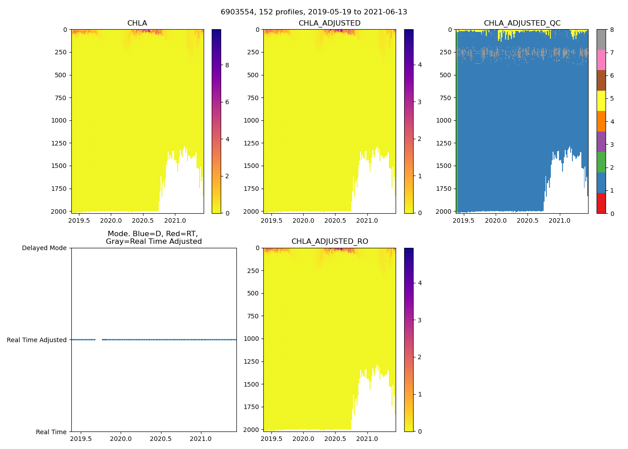This screenshot has width=628, height=449.
Task: Pick the gray segment atop the QC colorbar
Action: (601, 40)
